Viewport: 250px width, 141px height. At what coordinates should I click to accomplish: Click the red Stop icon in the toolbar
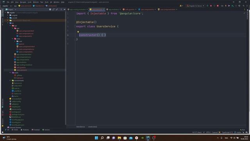218,6
